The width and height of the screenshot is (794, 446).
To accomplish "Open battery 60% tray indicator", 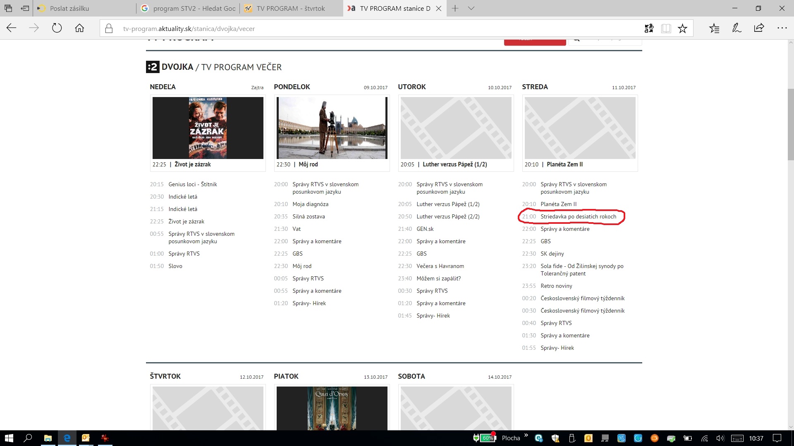I will coord(488,438).
